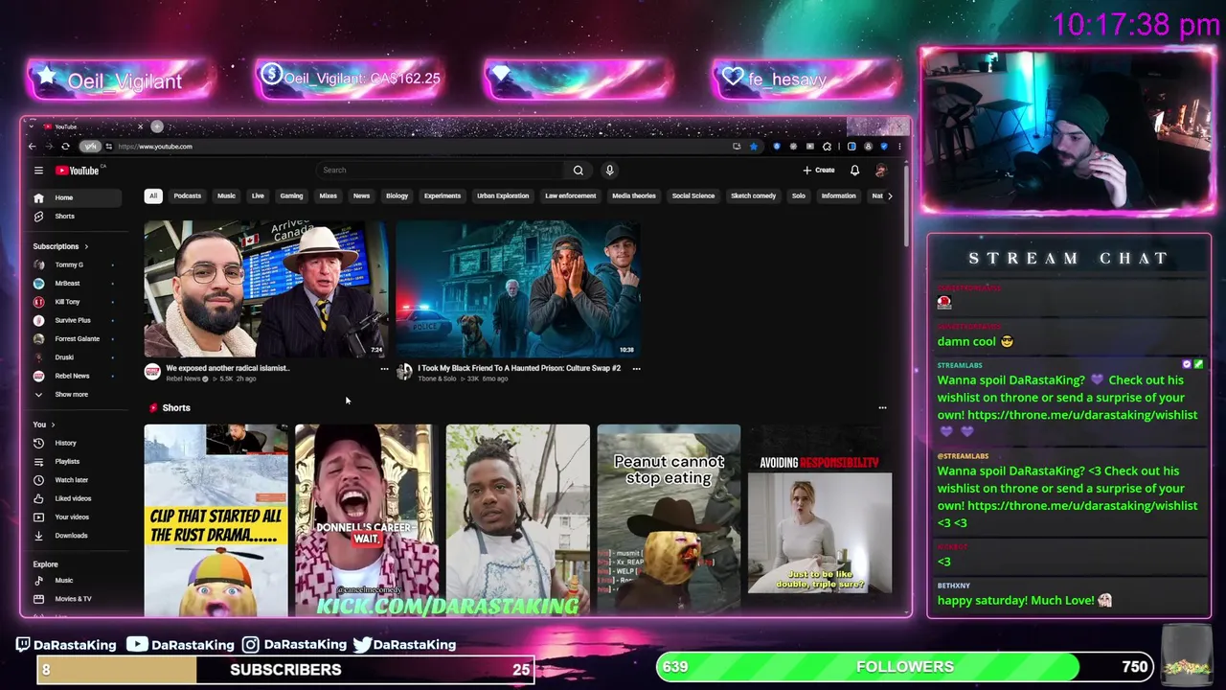Open options for Rebel News video

[384, 369]
